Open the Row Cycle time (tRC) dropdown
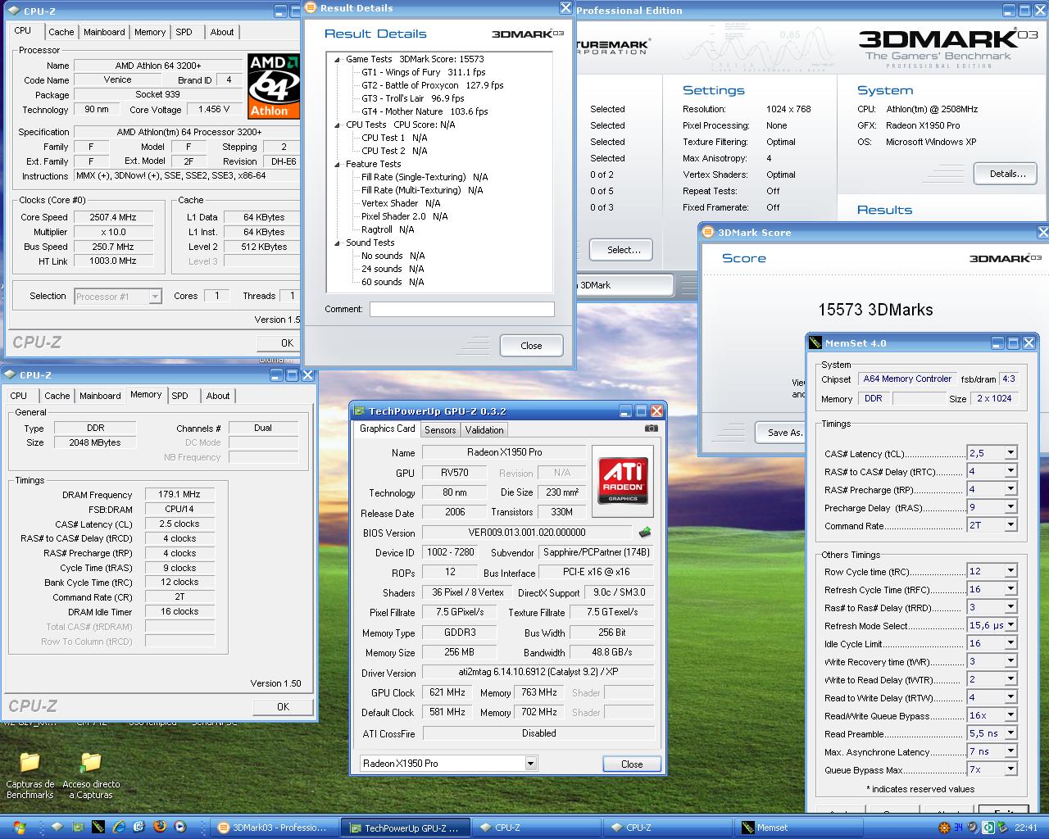Image resolution: width=1049 pixels, height=839 pixels. pos(1010,571)
